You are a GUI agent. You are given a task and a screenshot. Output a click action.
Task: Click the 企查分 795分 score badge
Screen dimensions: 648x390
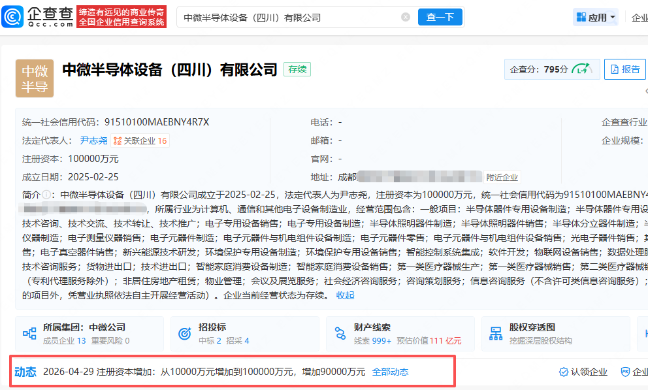pyautogui.click(x=552, y=69)
